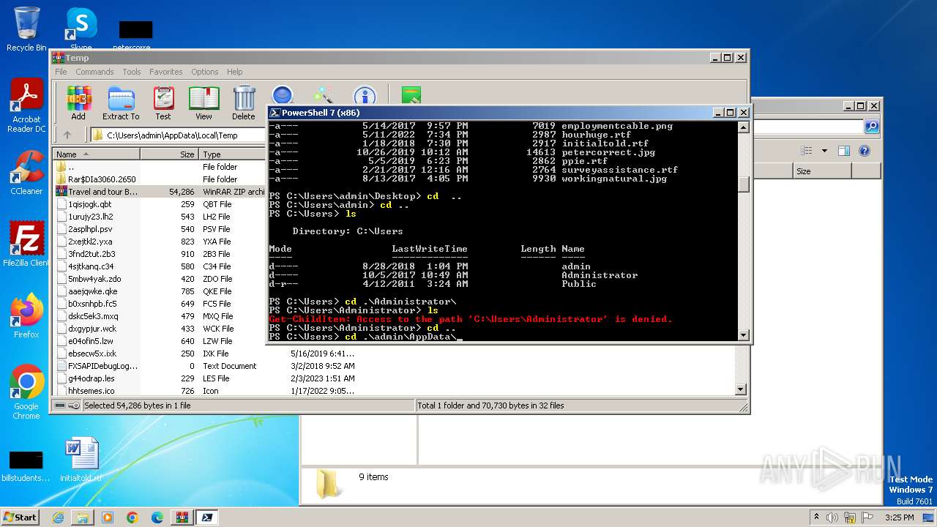Open the Commands menu
Image resolution: width=937 pixels, height=527 pixels.
(94, 72)
